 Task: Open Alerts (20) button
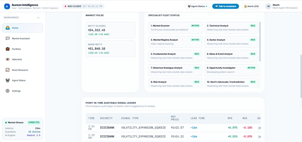coord(251,6)
